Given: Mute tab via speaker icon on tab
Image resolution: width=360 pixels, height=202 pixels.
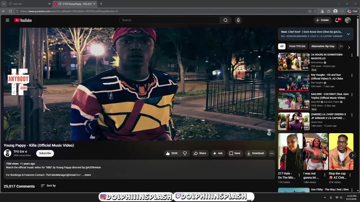Looking at the screenshot, I should 60,4.
